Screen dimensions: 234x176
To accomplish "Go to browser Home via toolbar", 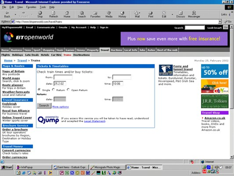I will pos(67,15).
